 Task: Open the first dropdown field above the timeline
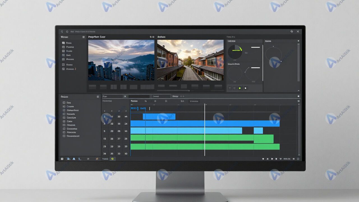[x=113, y=97]
